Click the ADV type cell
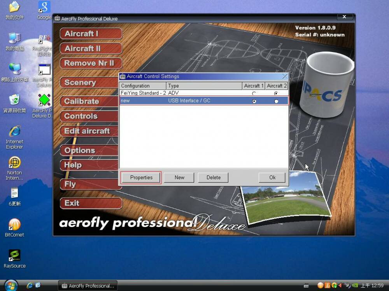The height and width of the screenshot is (291, 389). click(173, 93)
